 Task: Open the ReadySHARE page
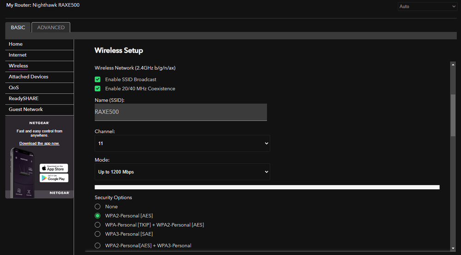point(24,98)
